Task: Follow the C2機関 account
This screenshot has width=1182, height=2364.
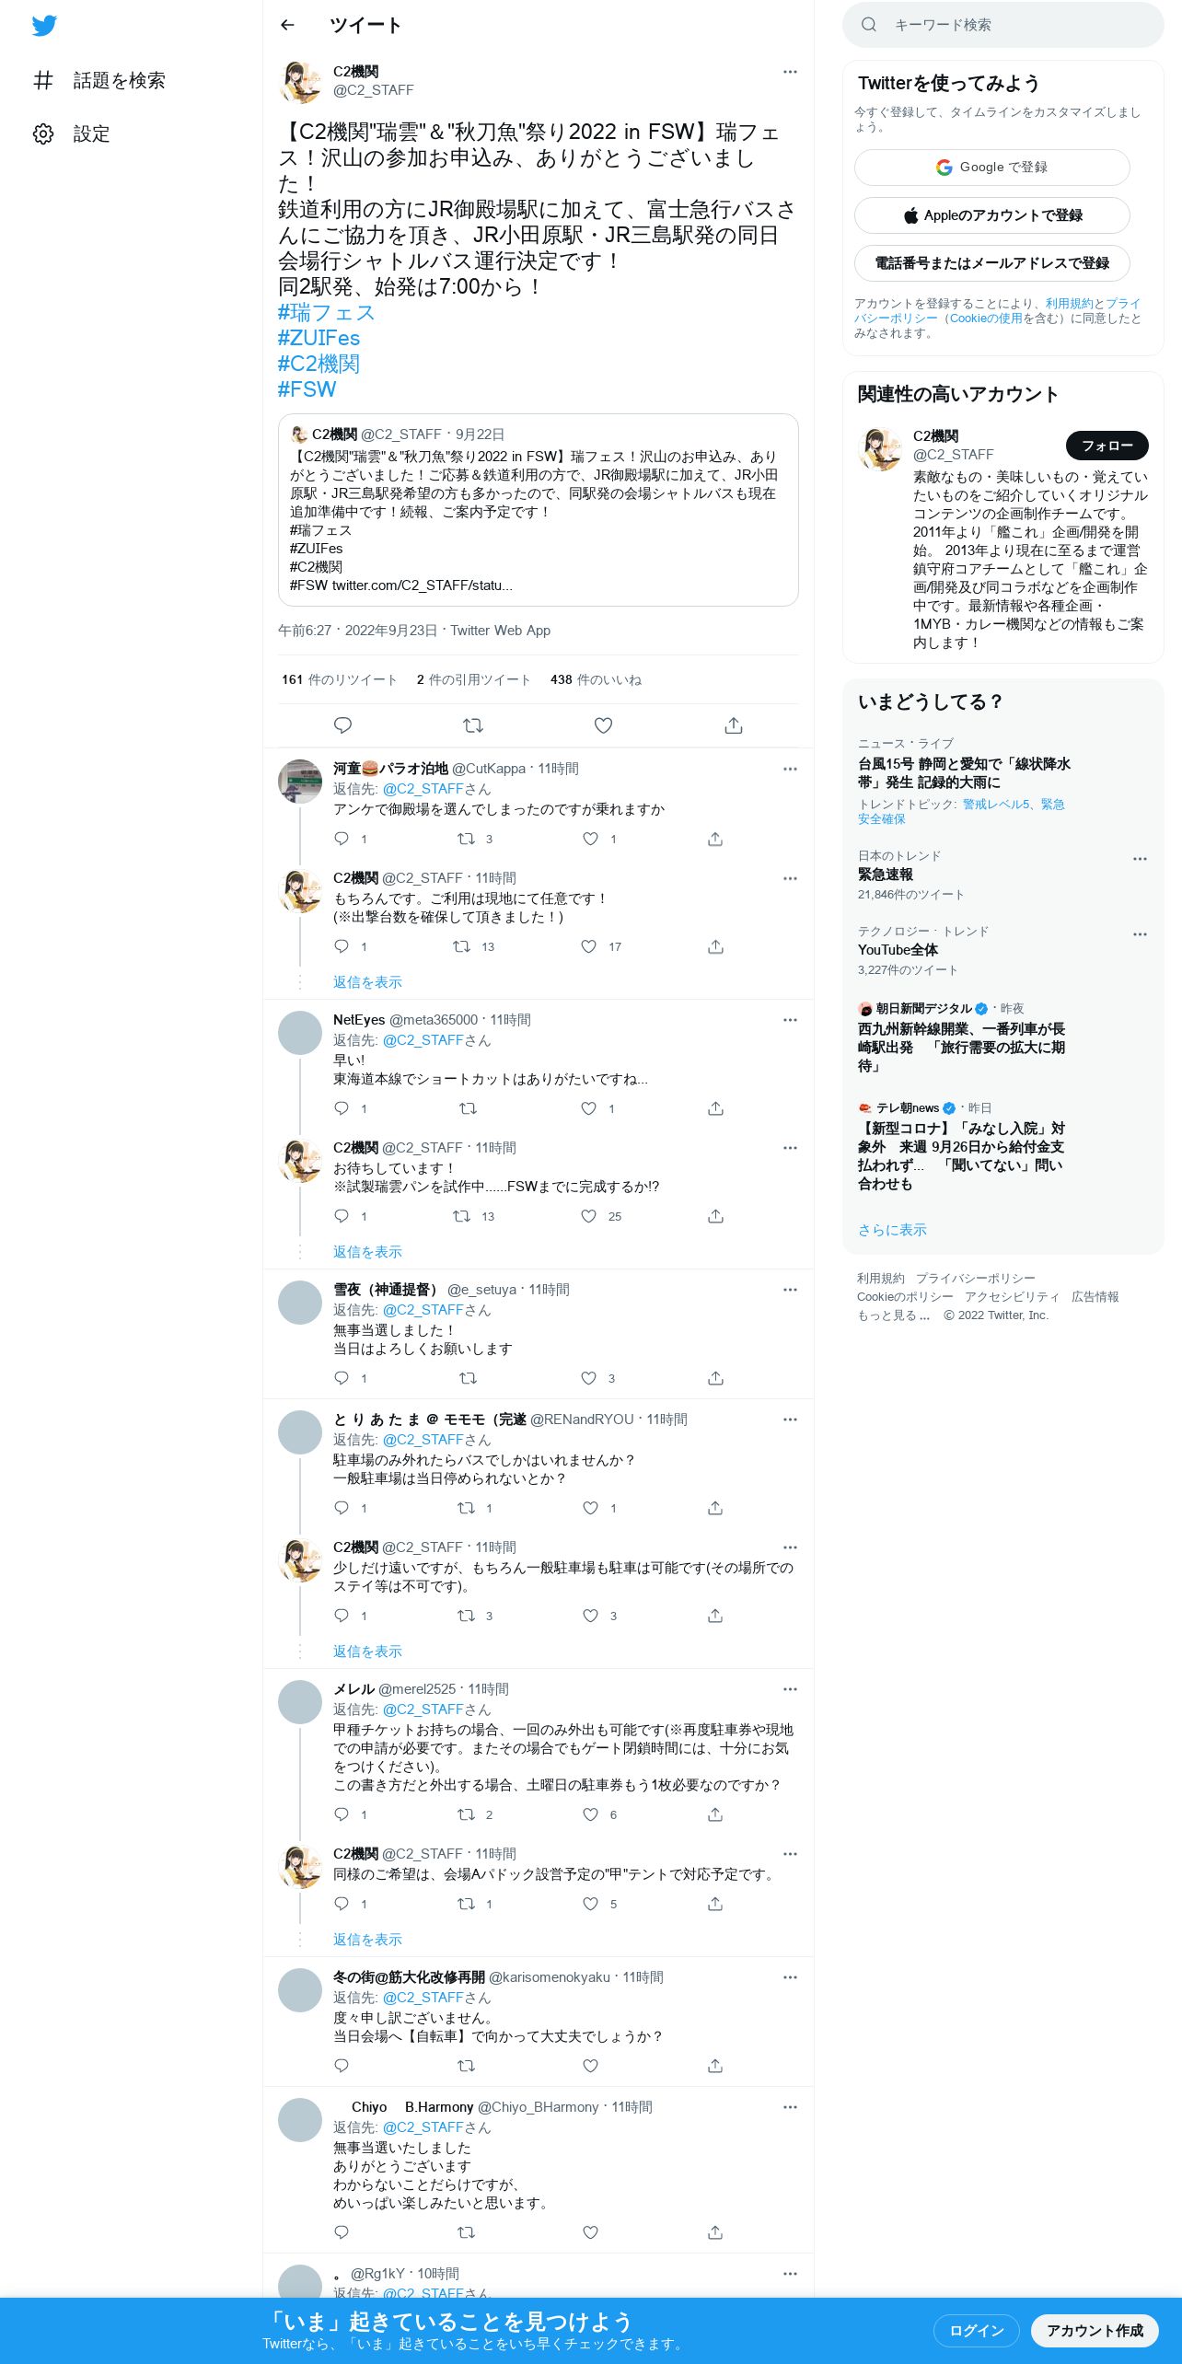Action: point(1107,446)
